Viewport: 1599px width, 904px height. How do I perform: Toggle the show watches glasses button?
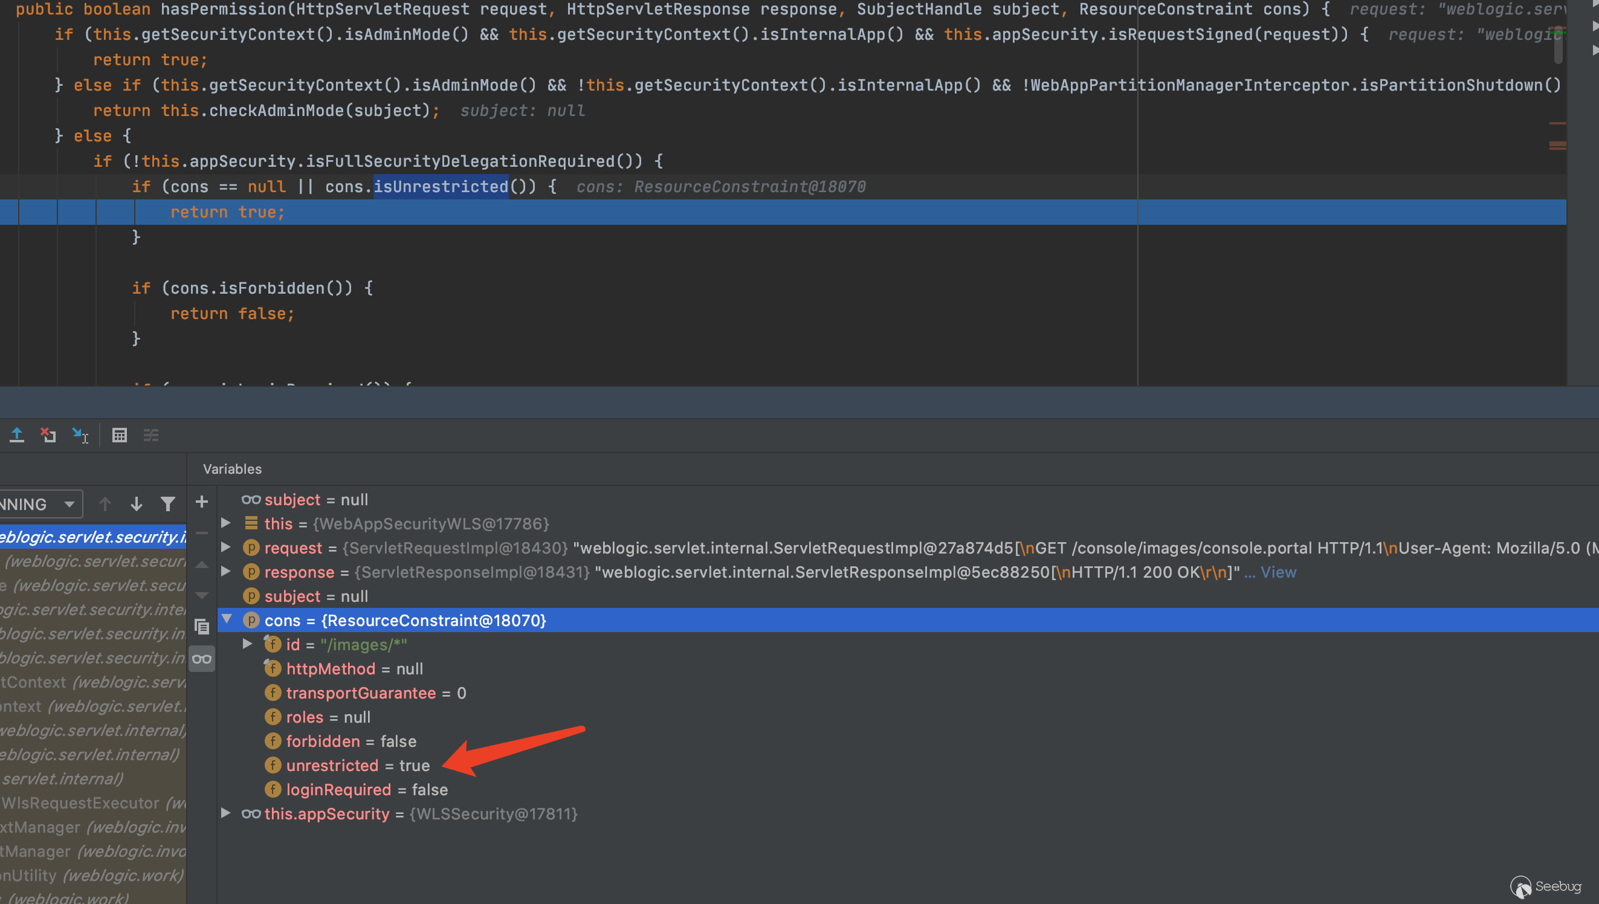coord(202,659)
